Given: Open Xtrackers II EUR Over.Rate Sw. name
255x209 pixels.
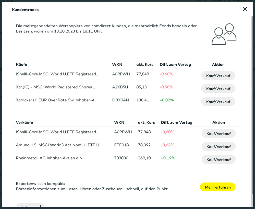Looking at the screenshot, I should pos(56,100).
